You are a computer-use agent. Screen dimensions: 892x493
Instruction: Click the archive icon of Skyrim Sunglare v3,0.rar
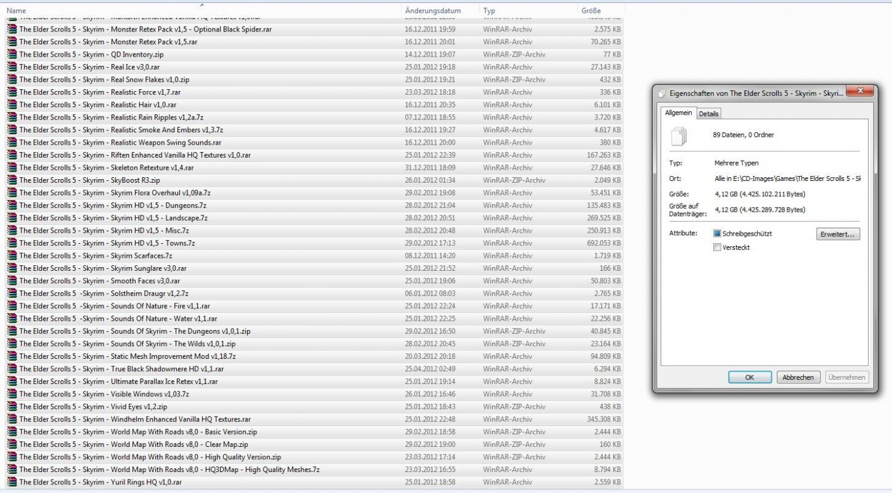(12, 268)
